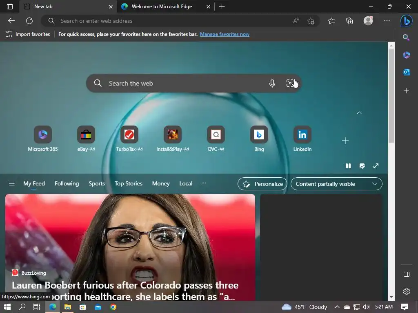Open File Explorer from taskbar

click(68, 307)
